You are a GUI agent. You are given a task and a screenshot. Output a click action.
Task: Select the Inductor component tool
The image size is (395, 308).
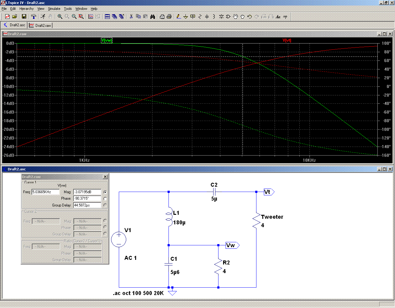point(214,17)
